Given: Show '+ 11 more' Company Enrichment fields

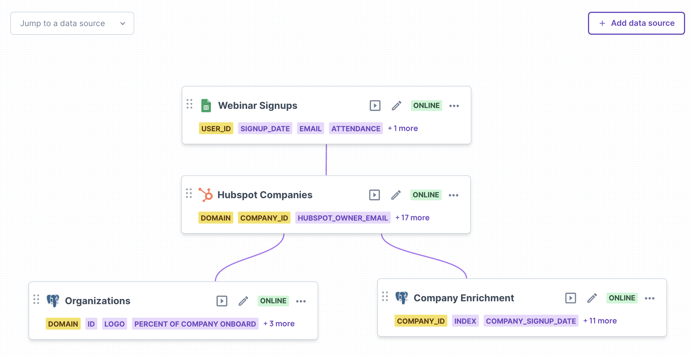Looking at the screenshot, I should [x=600, y=321].
